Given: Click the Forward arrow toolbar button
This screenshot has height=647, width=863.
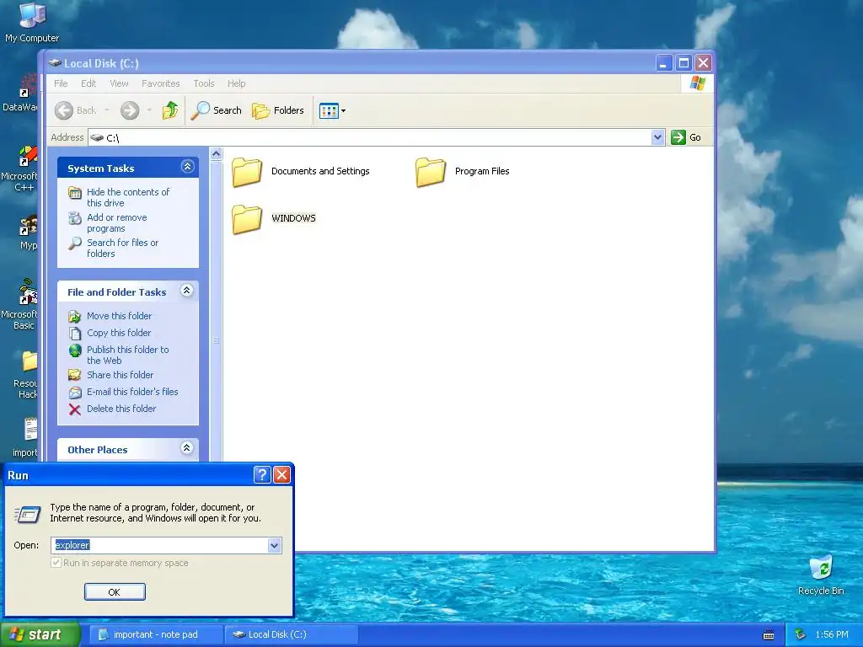Looking at the screenshot, I should click(x=130, y=110).
